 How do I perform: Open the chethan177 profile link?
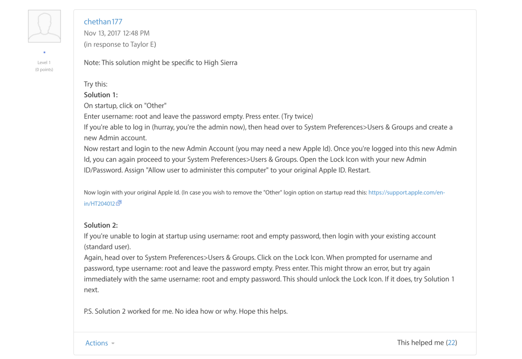tap(103, 22)
